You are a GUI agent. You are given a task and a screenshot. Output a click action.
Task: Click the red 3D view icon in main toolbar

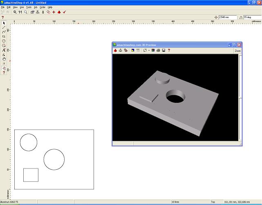[x=59, y=12]
